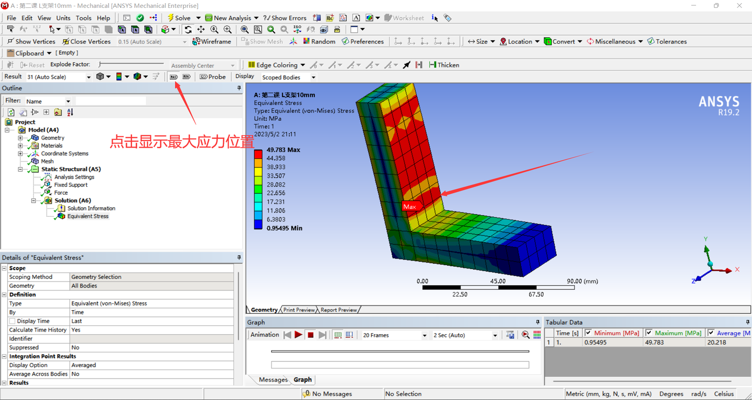Show the maximum stress location marker
This screenshot has height=400, width=752.
click(x=174, y=76)
